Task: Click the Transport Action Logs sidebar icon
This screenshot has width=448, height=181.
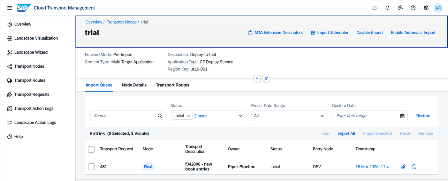Action: pyautogui.click(x=10, y=109)
